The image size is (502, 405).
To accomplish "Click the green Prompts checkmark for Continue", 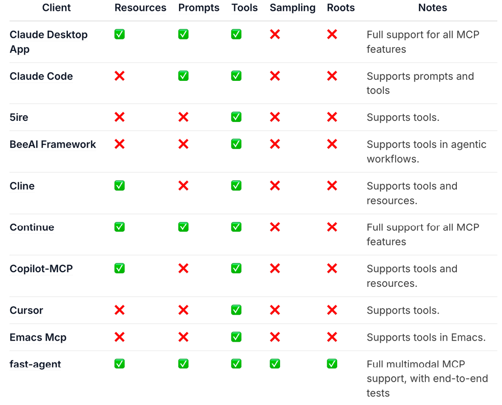I will point(183,227).
